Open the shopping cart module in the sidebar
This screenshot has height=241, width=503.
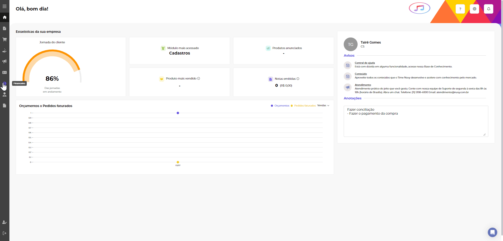(x=4, y=39)
